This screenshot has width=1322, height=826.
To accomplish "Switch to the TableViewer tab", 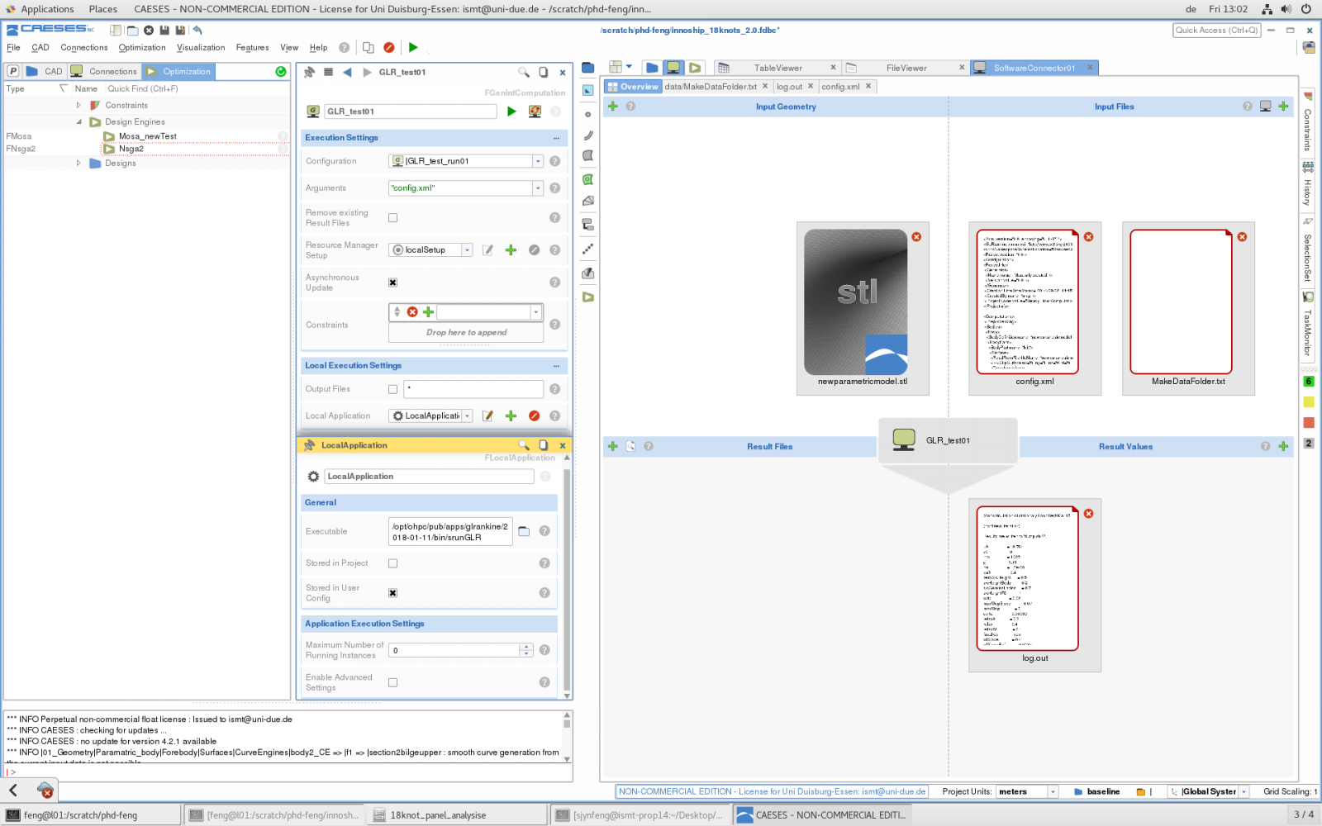I will coord(777,68).
